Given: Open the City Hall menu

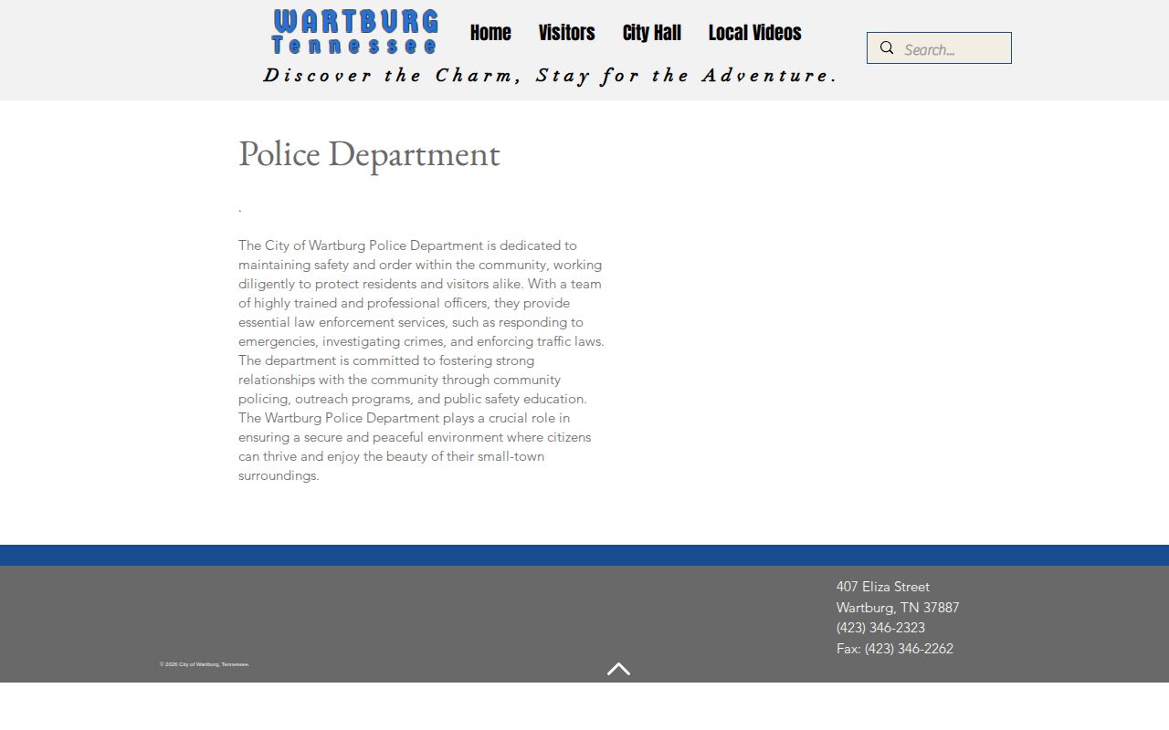Looking at the screenshot, I should [652, 33].
